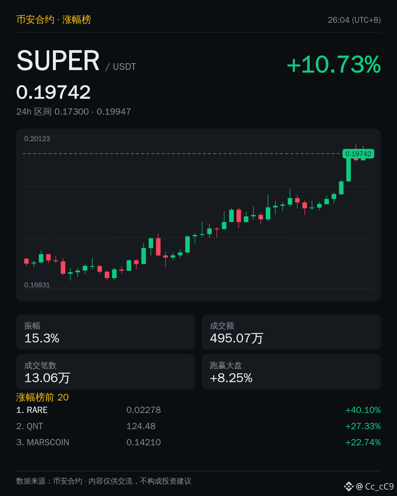Click the 涨幅榜前 20 section heading
The image size is (397, 496).
pyautogui.click(x=42, y=397)
